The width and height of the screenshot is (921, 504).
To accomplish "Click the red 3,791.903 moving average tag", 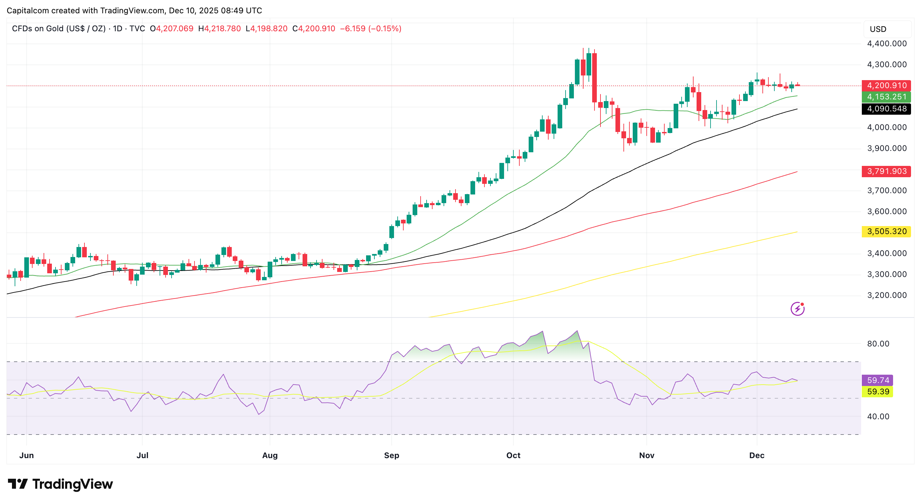I will point(886,171).
